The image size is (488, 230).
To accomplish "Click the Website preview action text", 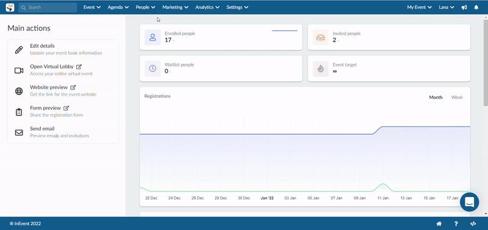I will [x=49, y=87].
